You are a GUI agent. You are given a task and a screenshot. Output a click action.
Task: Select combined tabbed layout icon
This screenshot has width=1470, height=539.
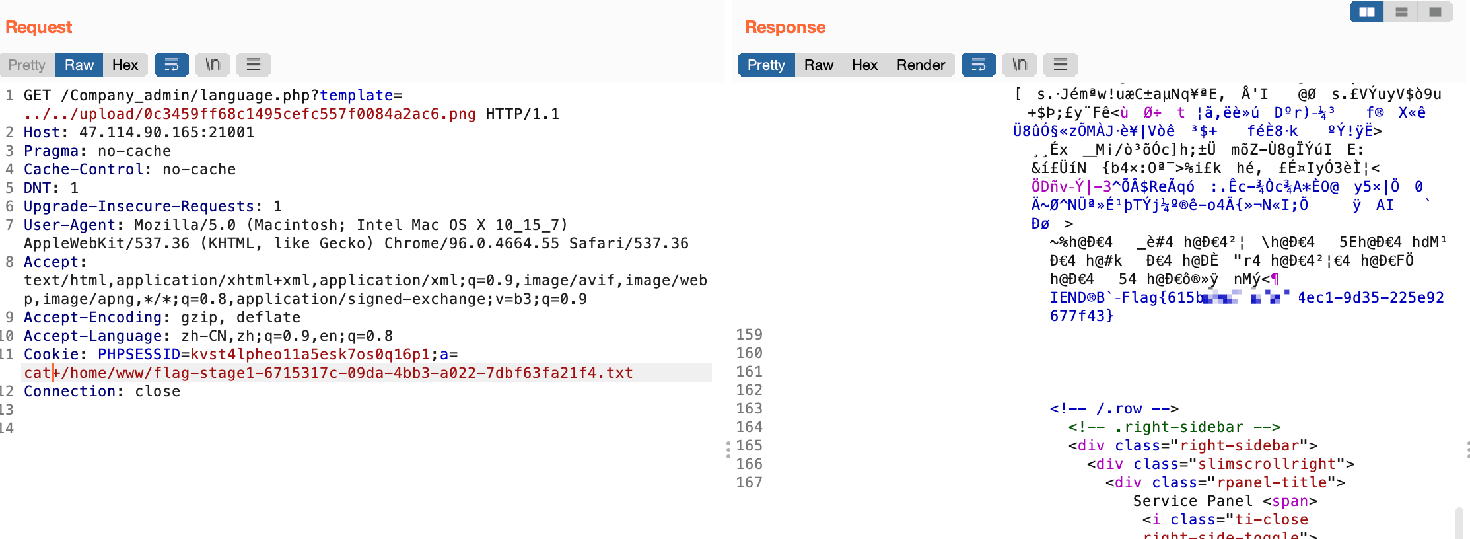[x=1436, y=12]
